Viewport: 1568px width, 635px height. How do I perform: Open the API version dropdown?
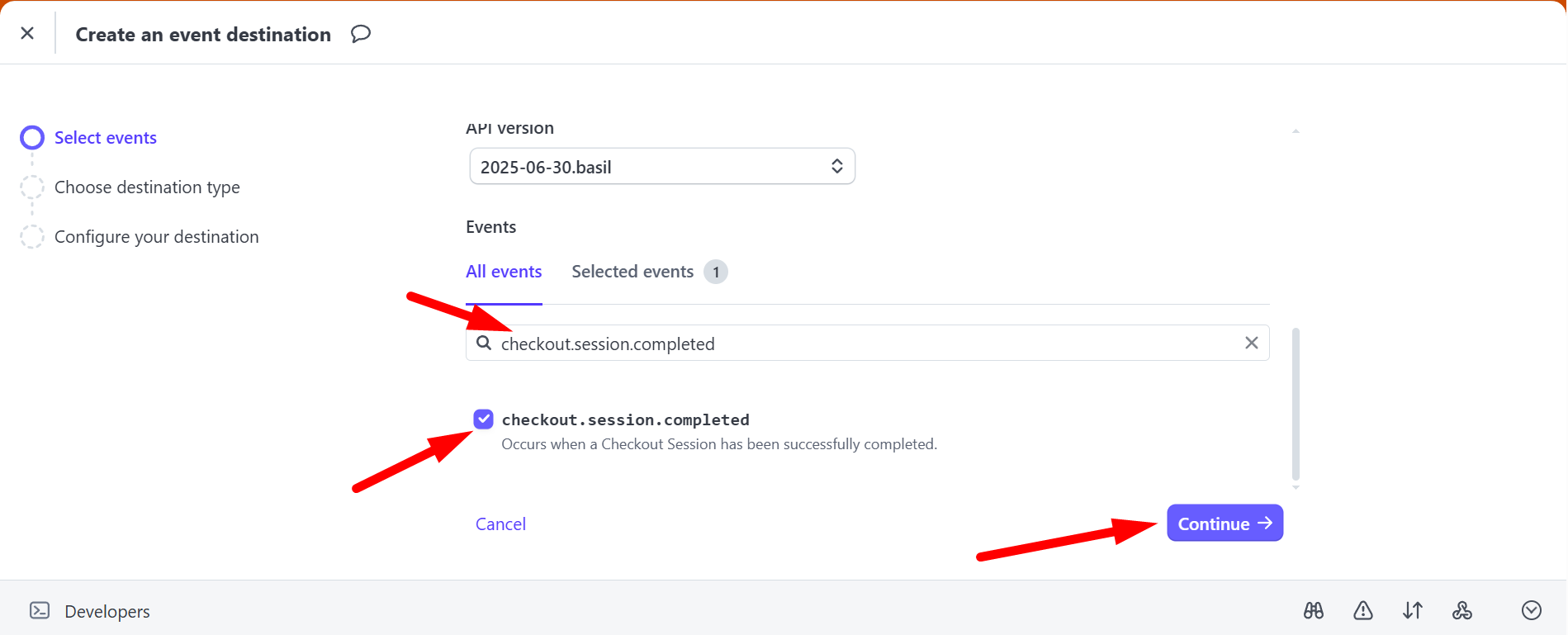[661, 167]
